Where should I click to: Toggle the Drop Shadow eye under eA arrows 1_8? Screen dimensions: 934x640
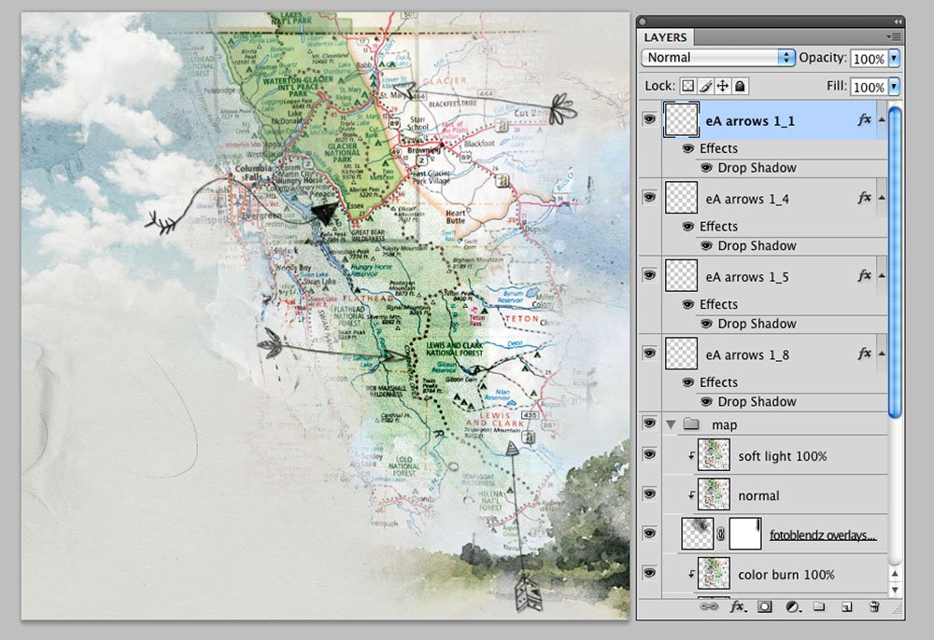706,402
